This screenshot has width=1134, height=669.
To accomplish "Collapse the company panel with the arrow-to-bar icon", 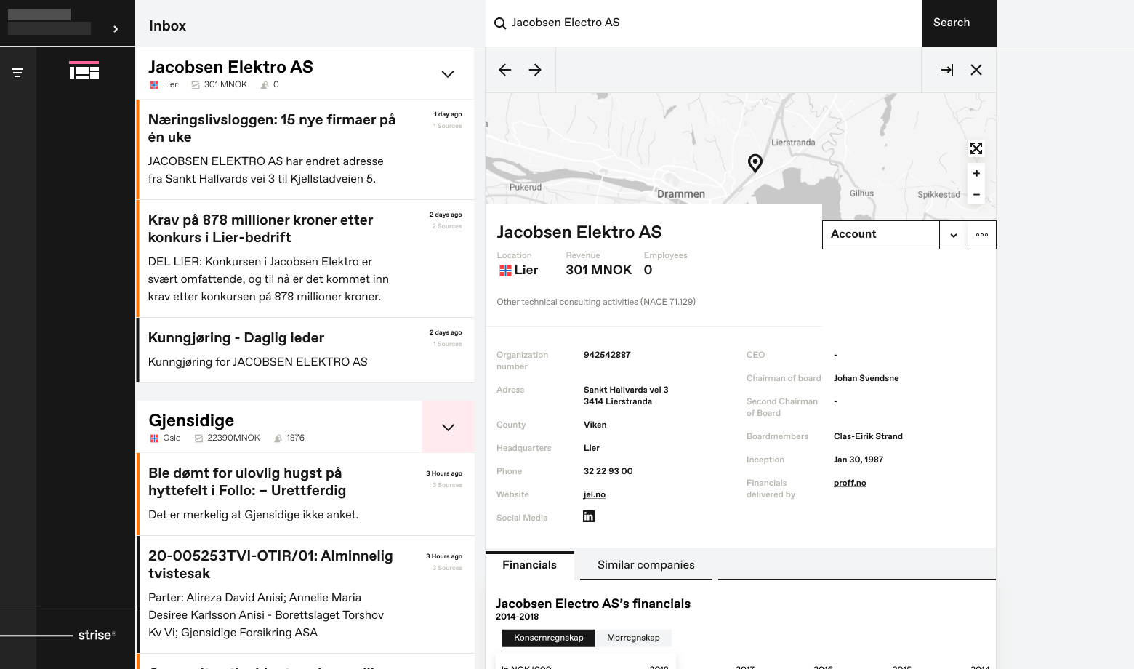I will click(x=947, y=70).
